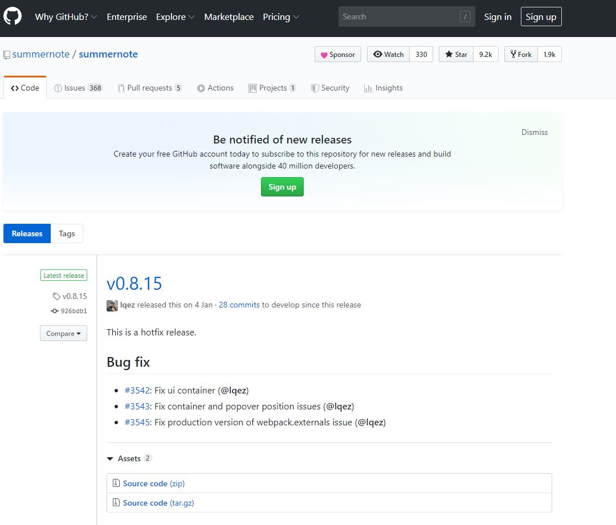The image size is (616, 525).
Task: Open the Pull requests tab
Action: (150, 88)
